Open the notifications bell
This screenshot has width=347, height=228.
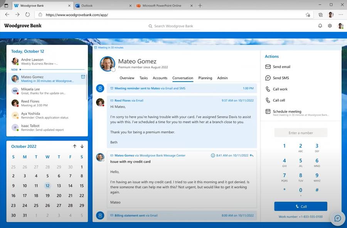point(320,26)
